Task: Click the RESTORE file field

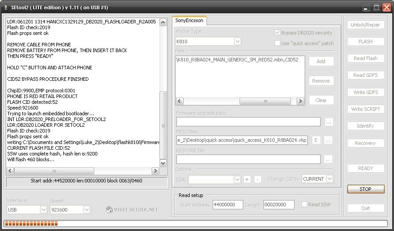Action: click(249, 159)
